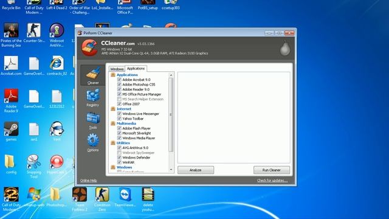Uncheck Windows Live Messenger checkbox
This screenshot has width=389, height=219.
pos(119,114)
